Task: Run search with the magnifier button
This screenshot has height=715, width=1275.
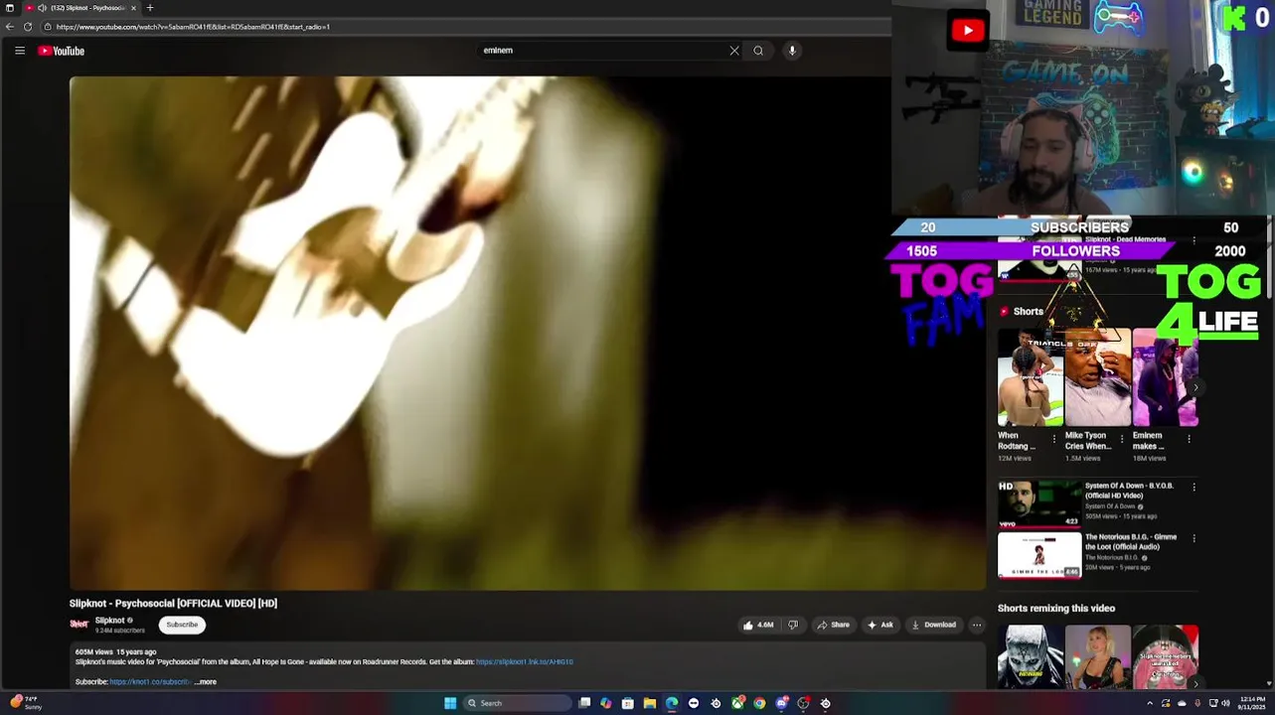Action: (x=758, y=51)
